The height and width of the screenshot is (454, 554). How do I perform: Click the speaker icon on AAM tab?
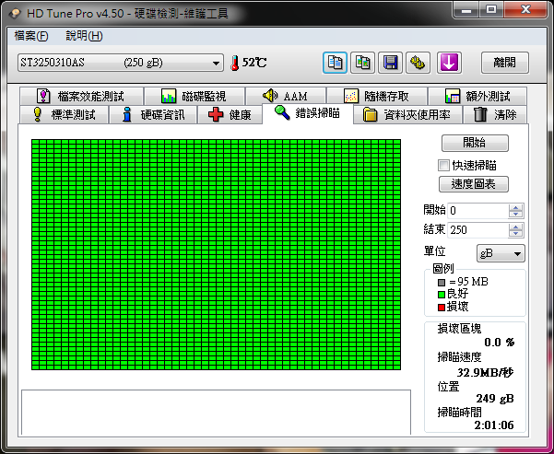[270, 96]
